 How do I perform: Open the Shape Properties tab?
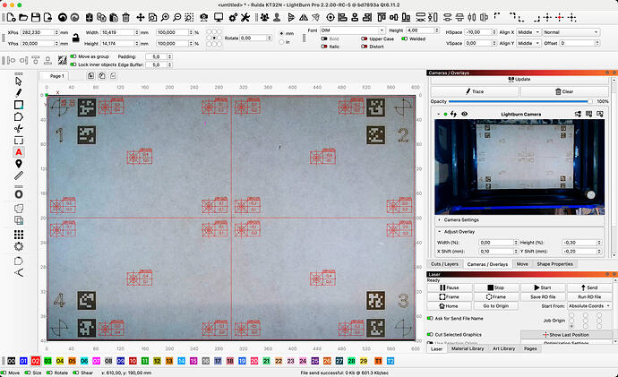(554, 264)
